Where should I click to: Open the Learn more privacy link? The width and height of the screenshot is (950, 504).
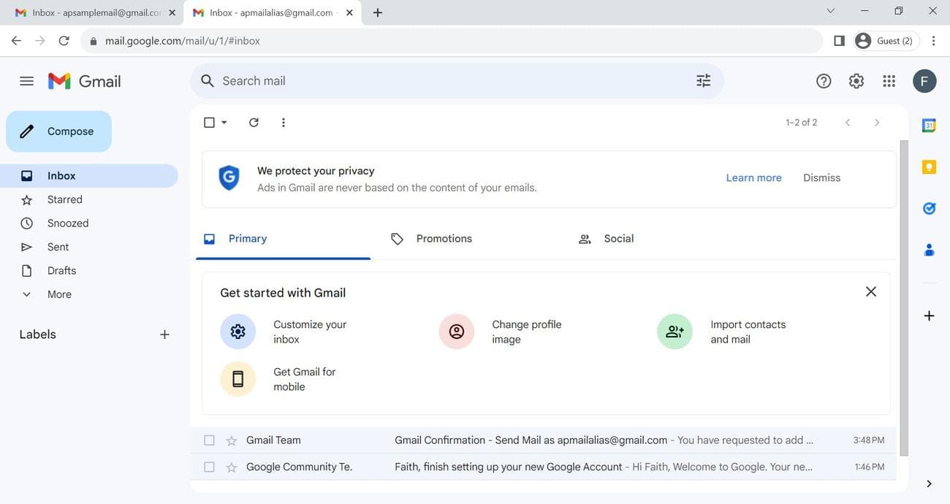753,177
